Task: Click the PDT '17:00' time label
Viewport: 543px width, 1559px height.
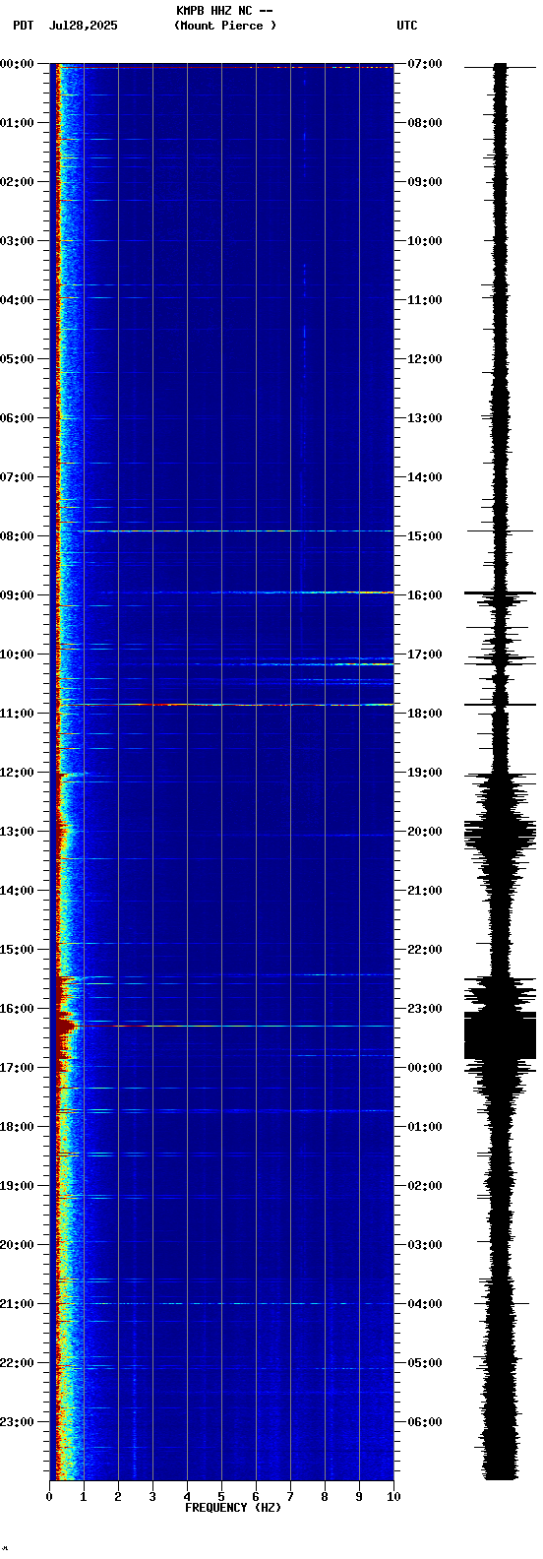Action: click(x=18, y=1068)
